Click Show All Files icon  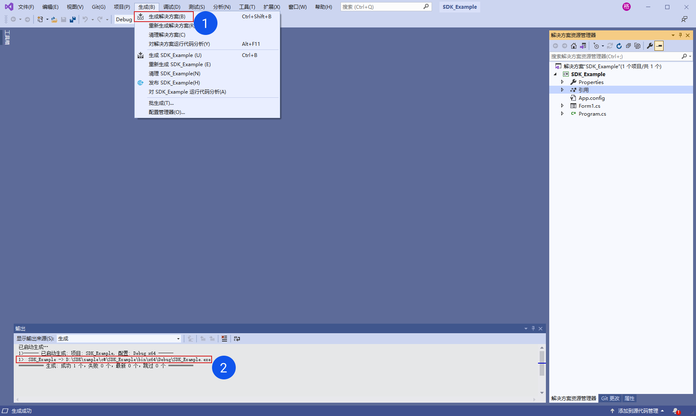pos(637,46)
